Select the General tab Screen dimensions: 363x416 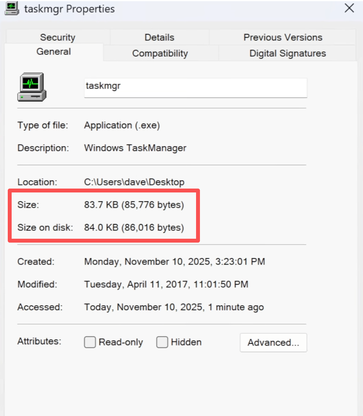54,52
